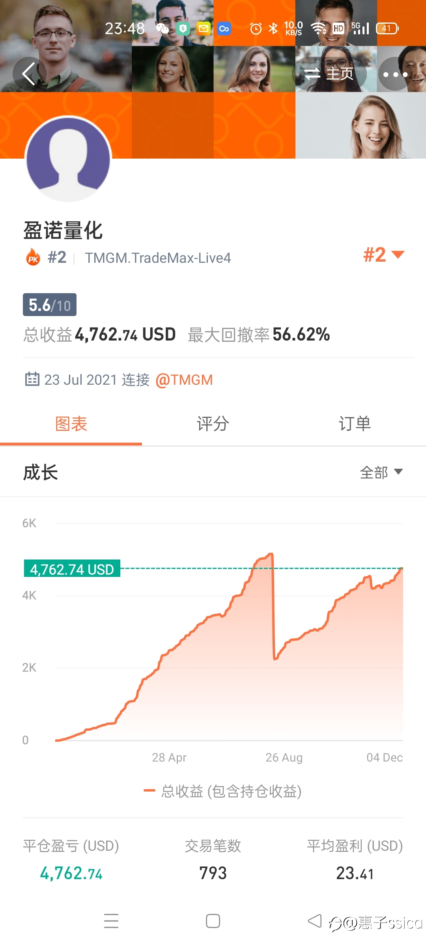
Task: Tap the 5.6/10 score badge
Action: pos(50,305)
